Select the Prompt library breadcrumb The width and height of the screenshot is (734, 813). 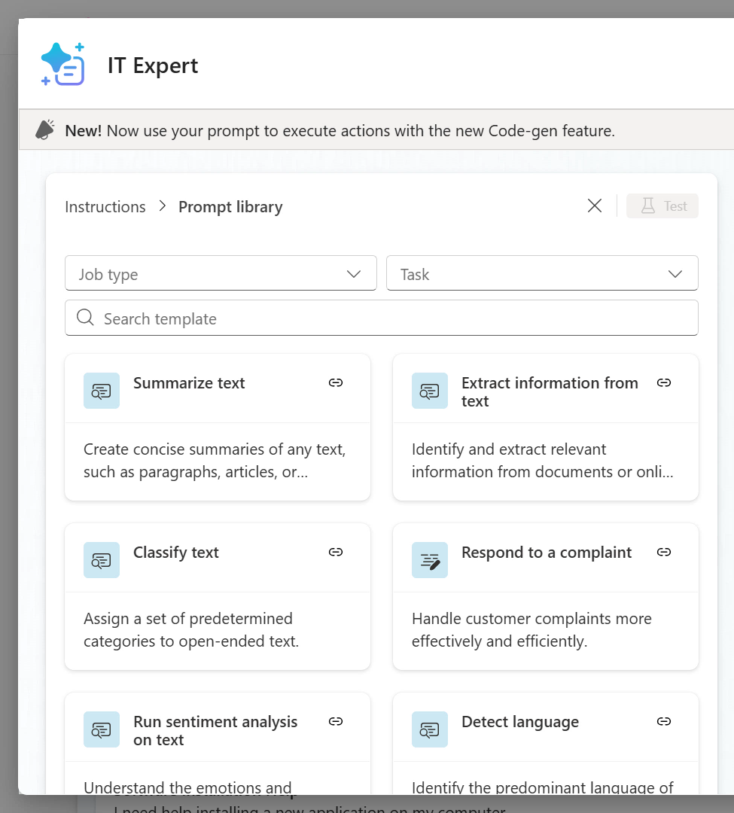coord(230,207)
